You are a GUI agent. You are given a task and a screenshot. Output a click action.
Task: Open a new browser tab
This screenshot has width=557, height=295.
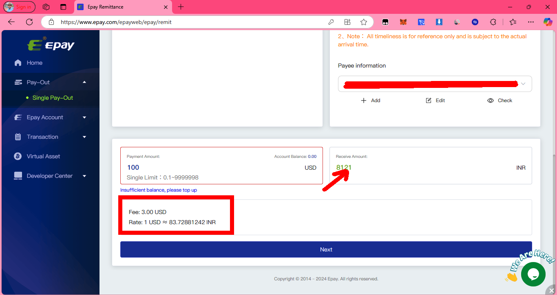click(181, 7)
